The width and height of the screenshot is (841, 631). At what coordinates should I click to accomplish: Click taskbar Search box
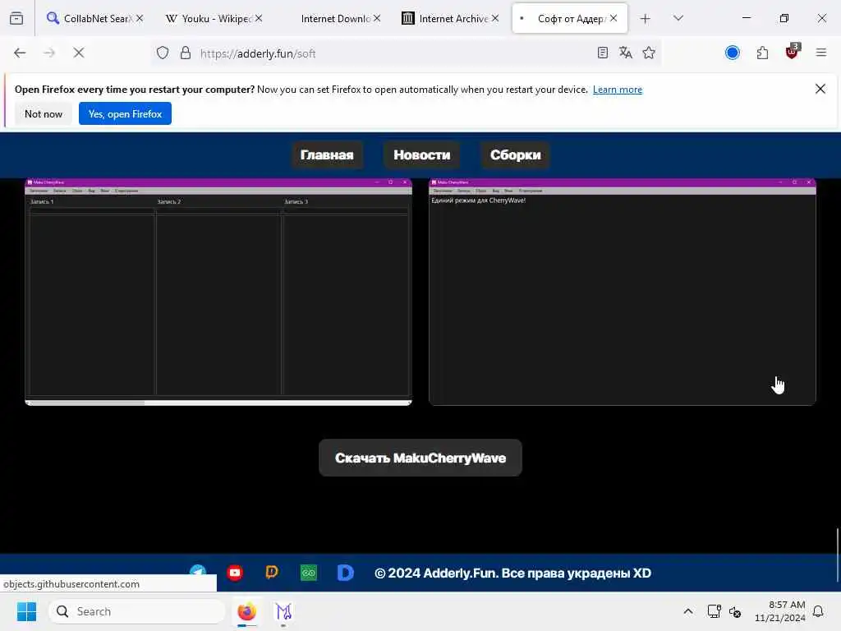pos(137,611)
